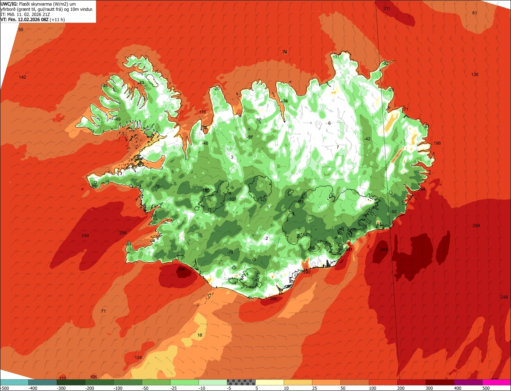Click the -20 value on north coast

tap(217, 88)
